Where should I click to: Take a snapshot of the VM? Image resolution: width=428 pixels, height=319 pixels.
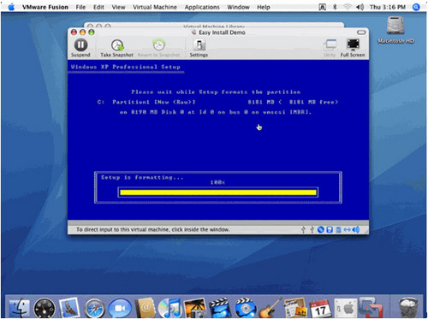(116, 48)
